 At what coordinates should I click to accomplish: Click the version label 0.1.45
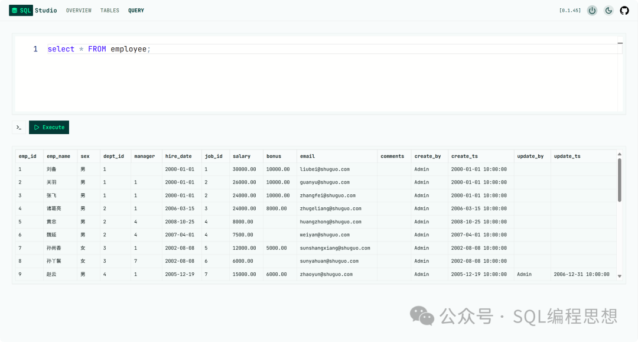coord(569,11)
